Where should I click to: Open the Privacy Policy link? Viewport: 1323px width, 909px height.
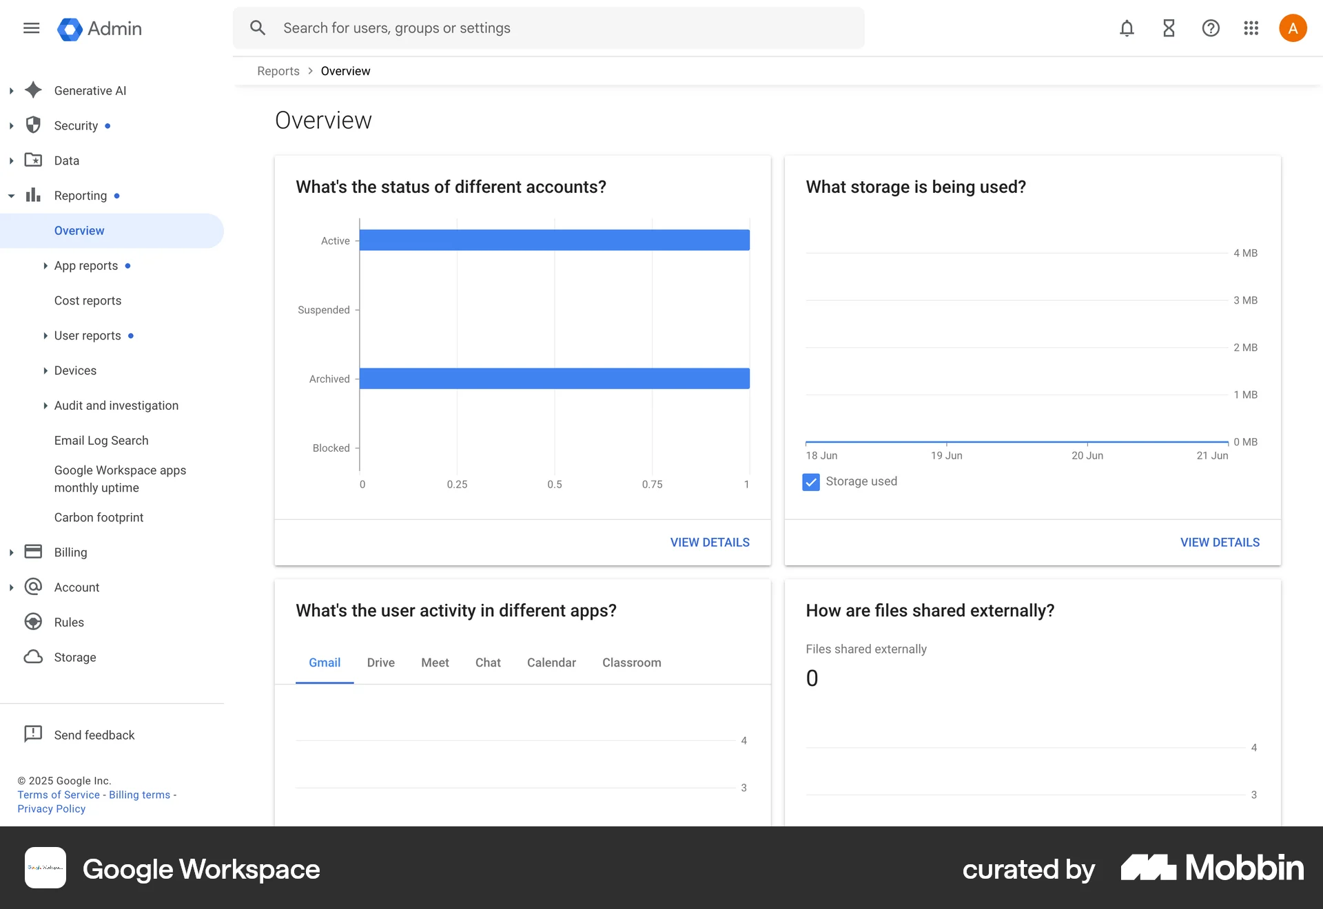point(50,808)
